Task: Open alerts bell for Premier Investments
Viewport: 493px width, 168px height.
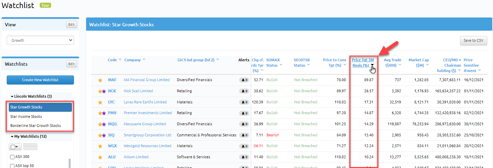Action: [244, 113]
